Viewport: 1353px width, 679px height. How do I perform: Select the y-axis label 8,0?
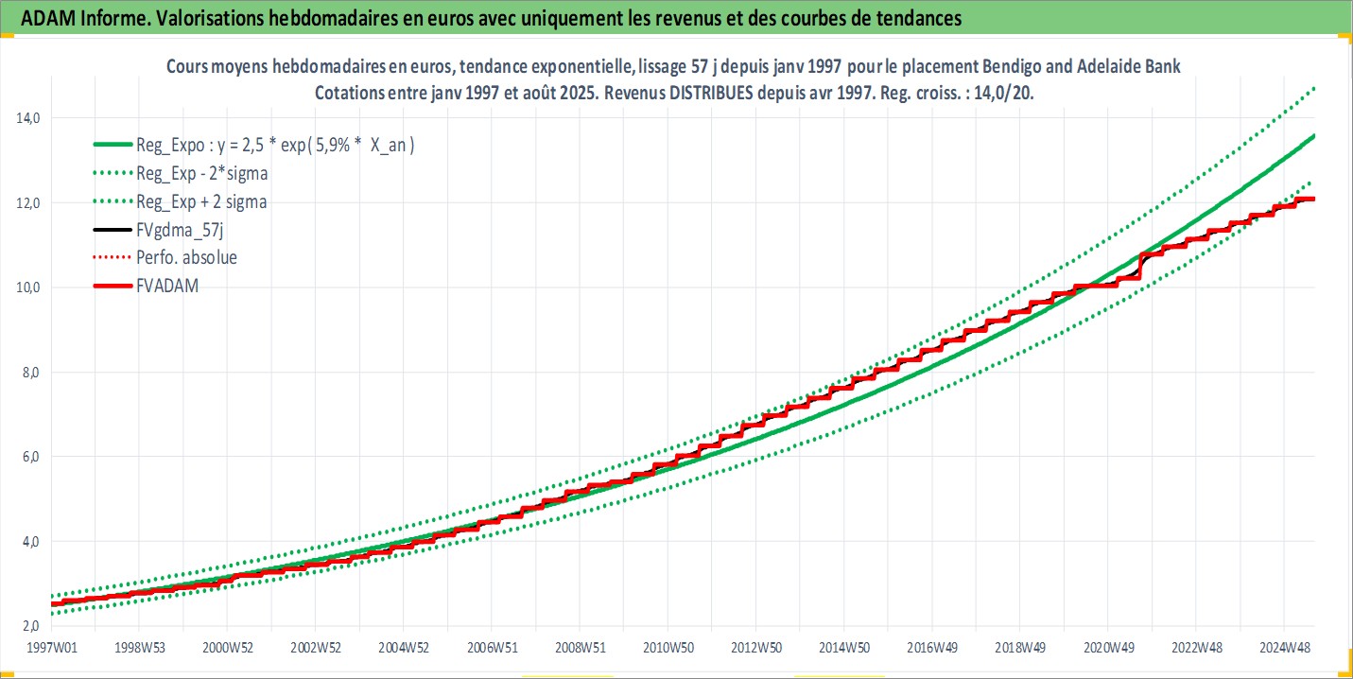pyautogui.click(x=30, y=372)
